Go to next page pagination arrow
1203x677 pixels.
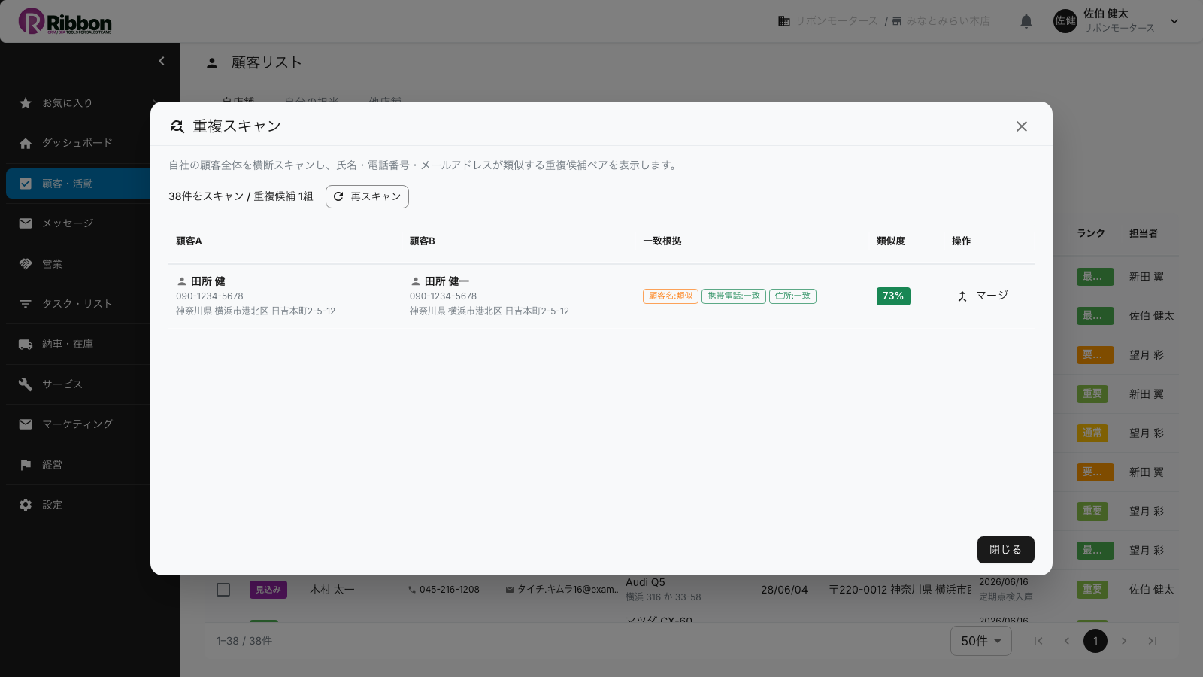tap(1124, 641)
